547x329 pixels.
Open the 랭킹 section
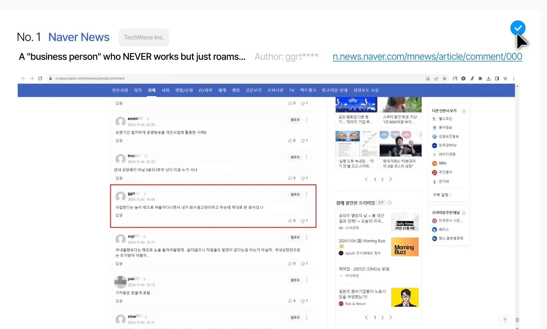point(236,90)
